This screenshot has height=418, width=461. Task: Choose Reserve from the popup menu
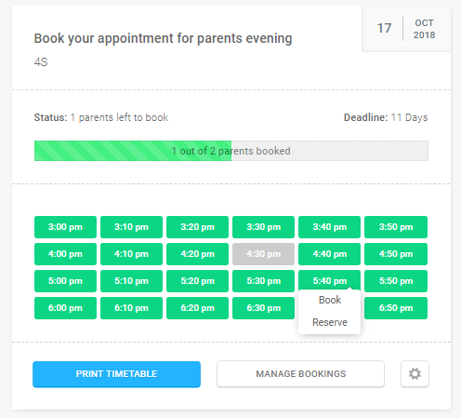330,322
